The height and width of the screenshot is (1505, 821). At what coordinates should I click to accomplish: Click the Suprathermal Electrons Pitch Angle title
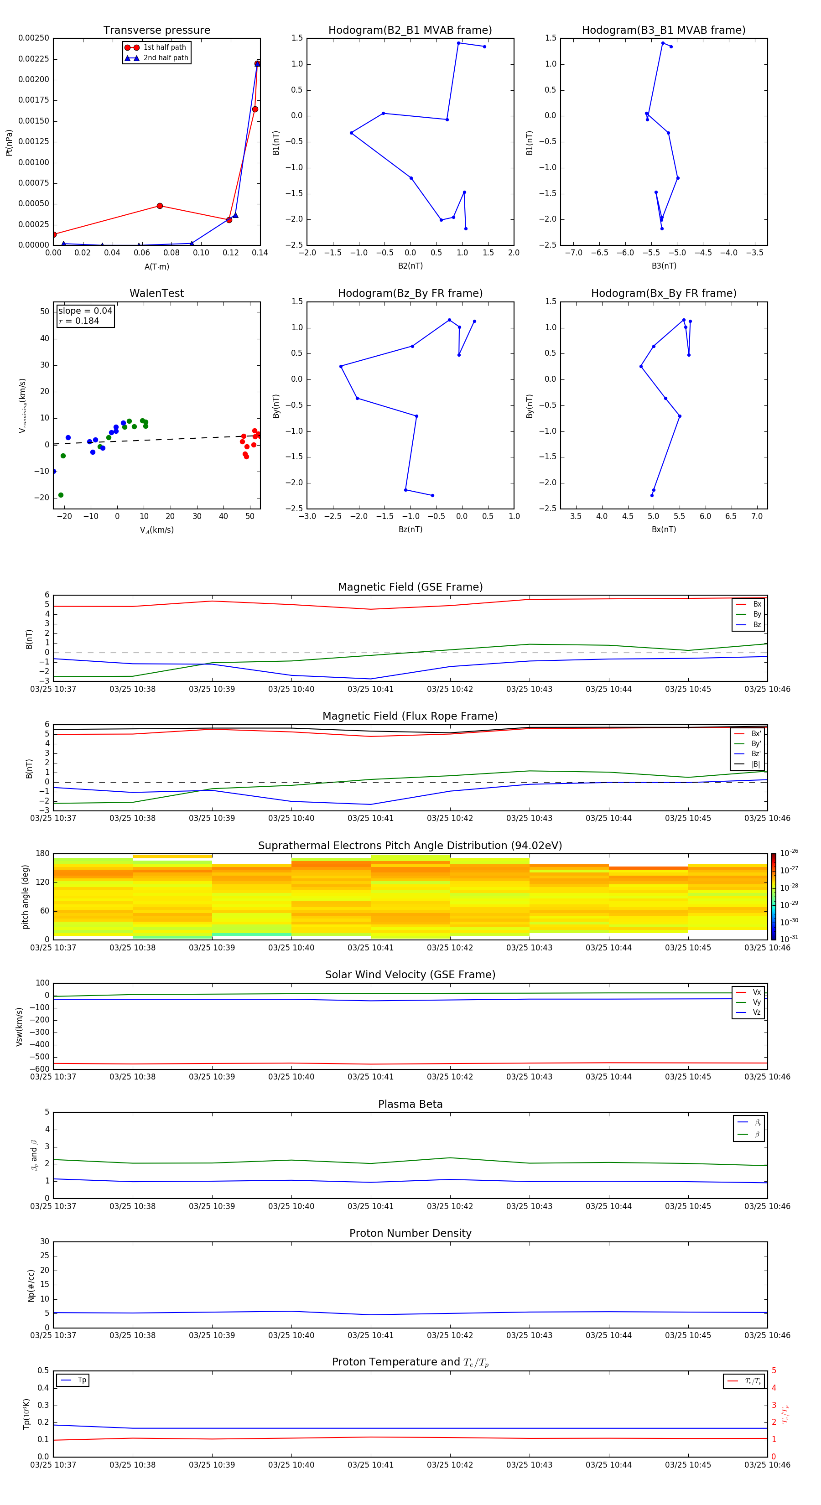[410, 846]
